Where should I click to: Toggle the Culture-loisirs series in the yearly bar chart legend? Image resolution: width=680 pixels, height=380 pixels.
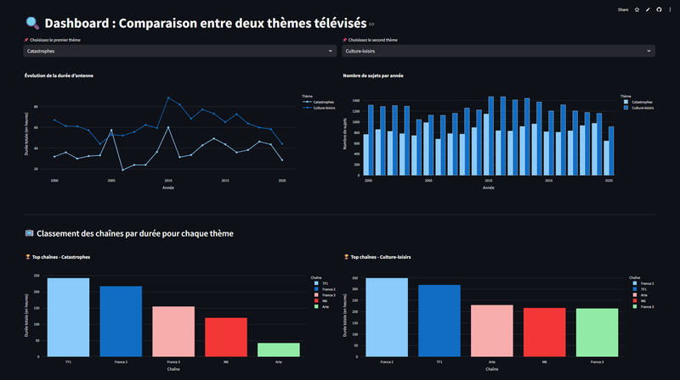tap(642, 108)
